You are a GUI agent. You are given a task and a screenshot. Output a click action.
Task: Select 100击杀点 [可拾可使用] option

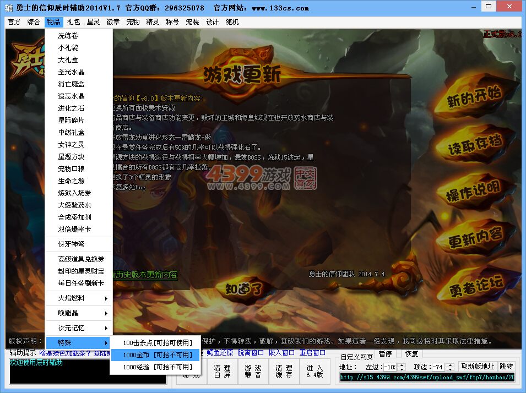(x=155, y=343)
